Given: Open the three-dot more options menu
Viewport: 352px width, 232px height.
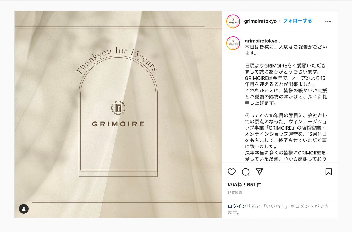Looking at the screenshot, I should tap(328, 21).
